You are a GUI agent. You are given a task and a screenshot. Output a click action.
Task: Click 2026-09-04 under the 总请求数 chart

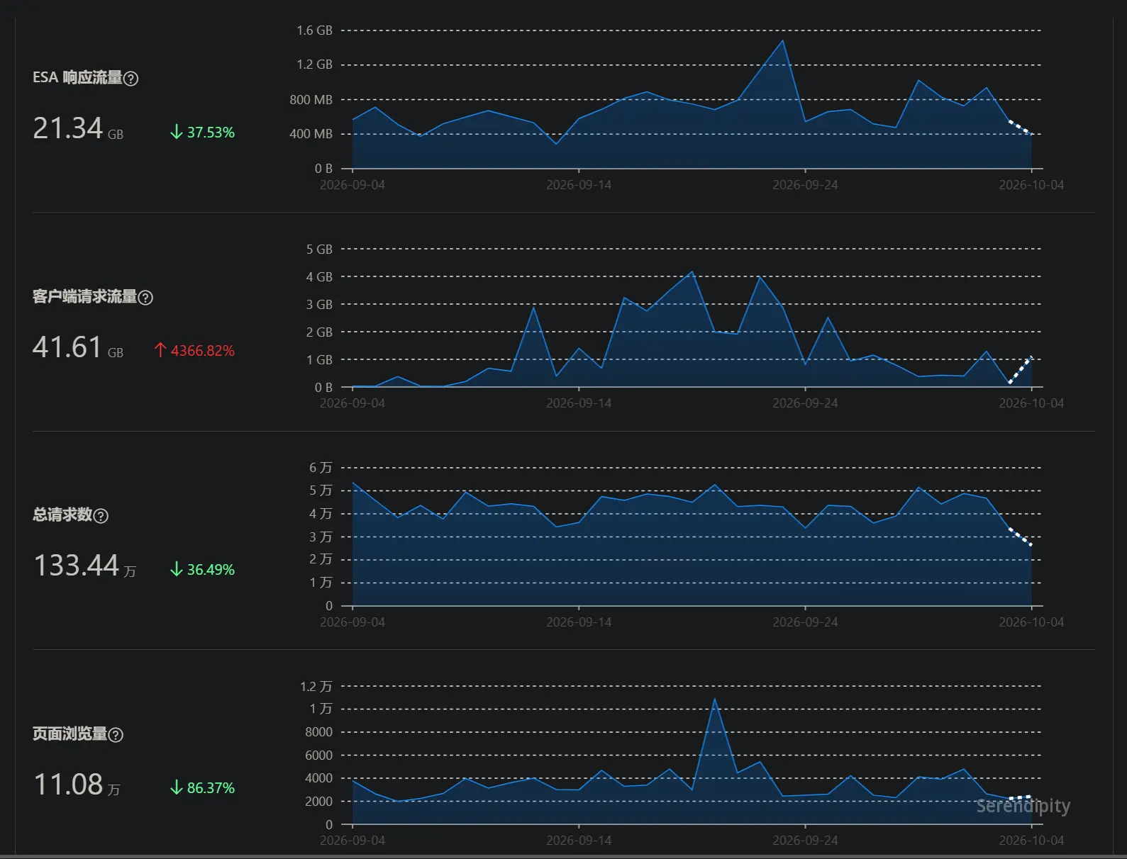pos(352,622)
